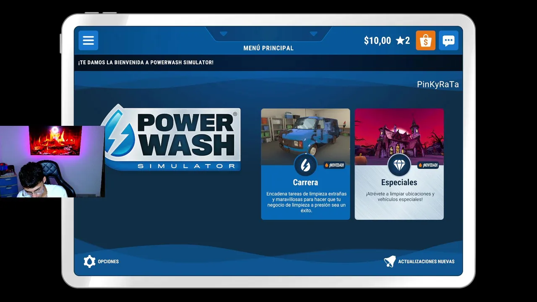This screenshot has height=302, width=537.
Task: Click the welcome banner text
Action: pos(146,62)
